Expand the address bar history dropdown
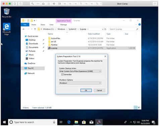The image size is (159, 126). pyautogui.click(x=103, y=29)
